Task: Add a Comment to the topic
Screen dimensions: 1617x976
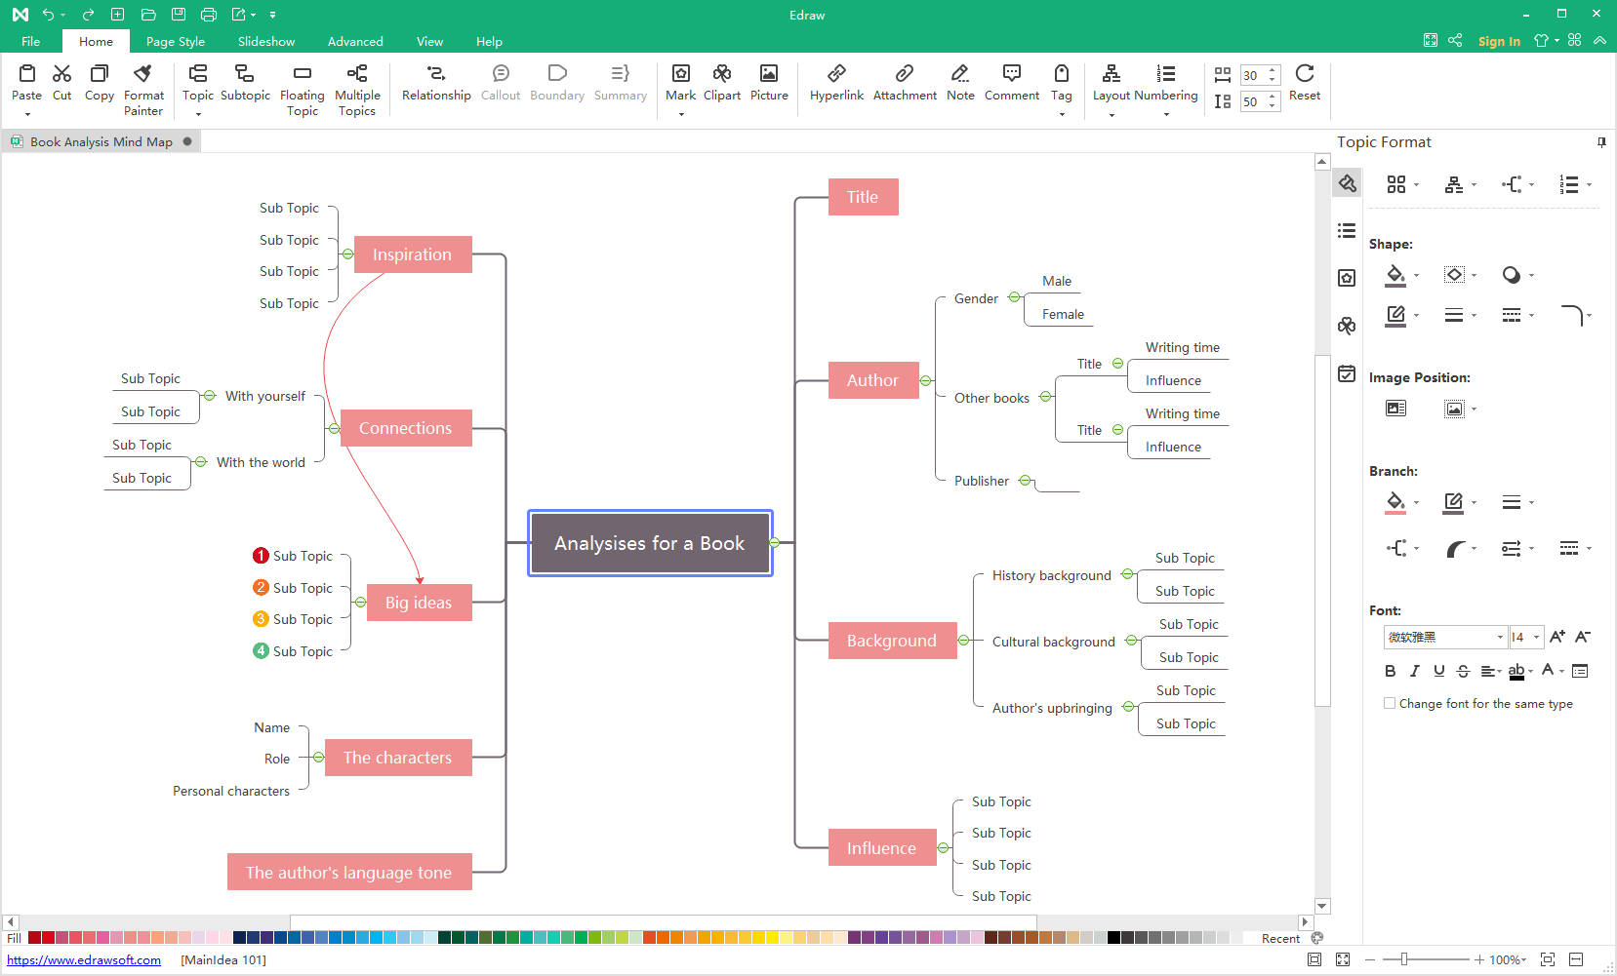Action: click(x=1011, y=74)
